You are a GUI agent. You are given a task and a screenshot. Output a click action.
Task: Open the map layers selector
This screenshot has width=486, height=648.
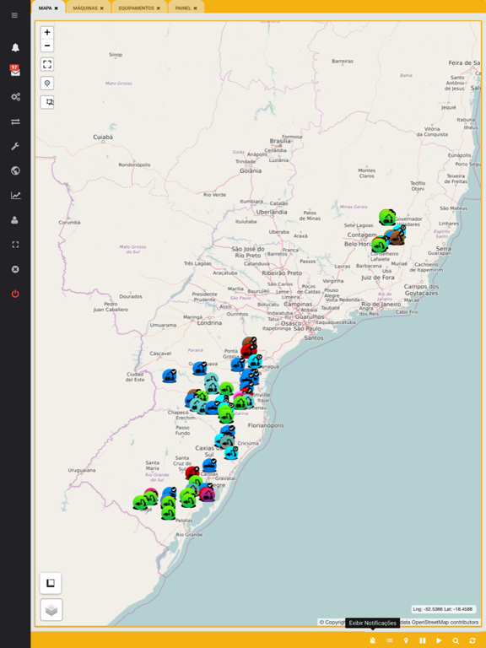point(51,609)
